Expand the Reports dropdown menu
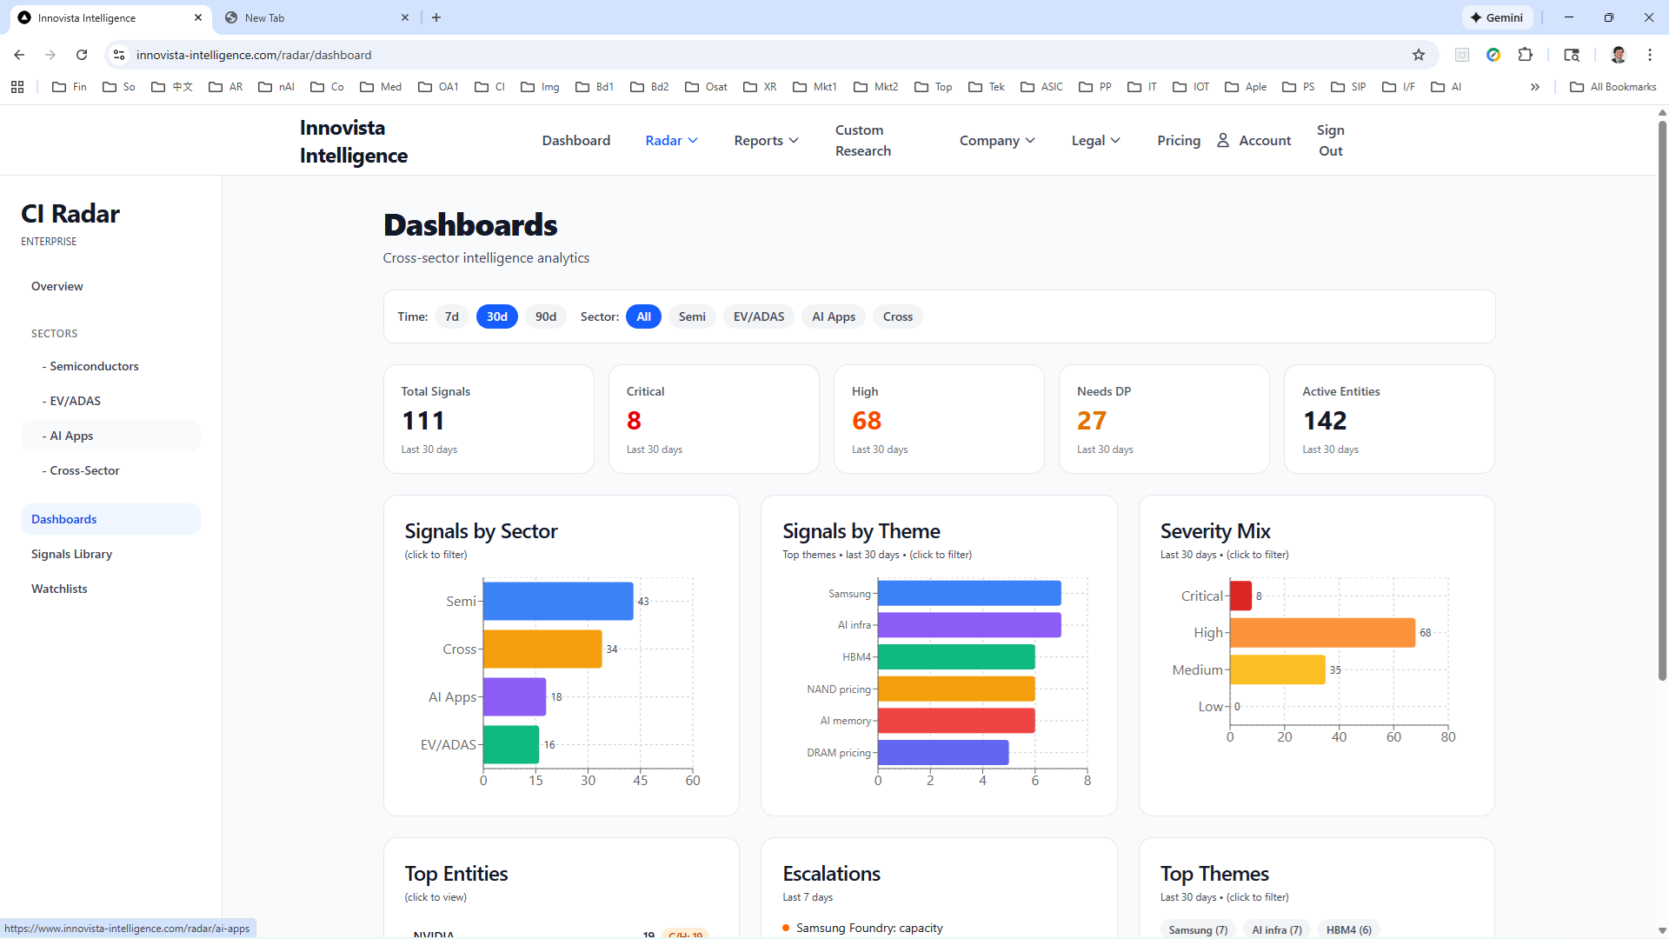1669x939 pixels. [x=765, y=140]
